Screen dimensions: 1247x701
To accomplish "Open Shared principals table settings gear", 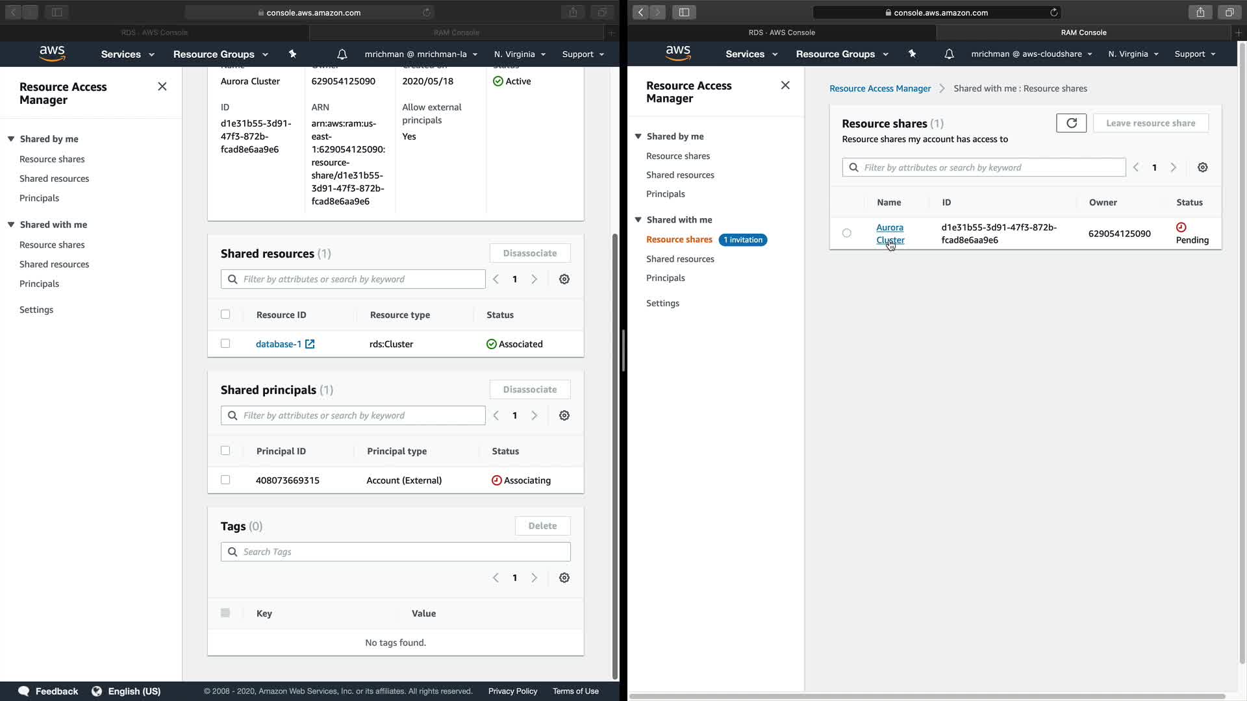I will click(x=564, y=415).
